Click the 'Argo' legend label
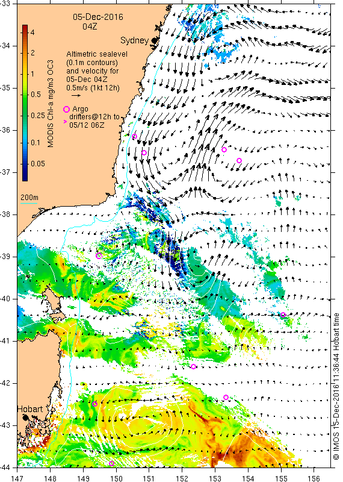This screenshot has width=343, height=482. point(80,109)
